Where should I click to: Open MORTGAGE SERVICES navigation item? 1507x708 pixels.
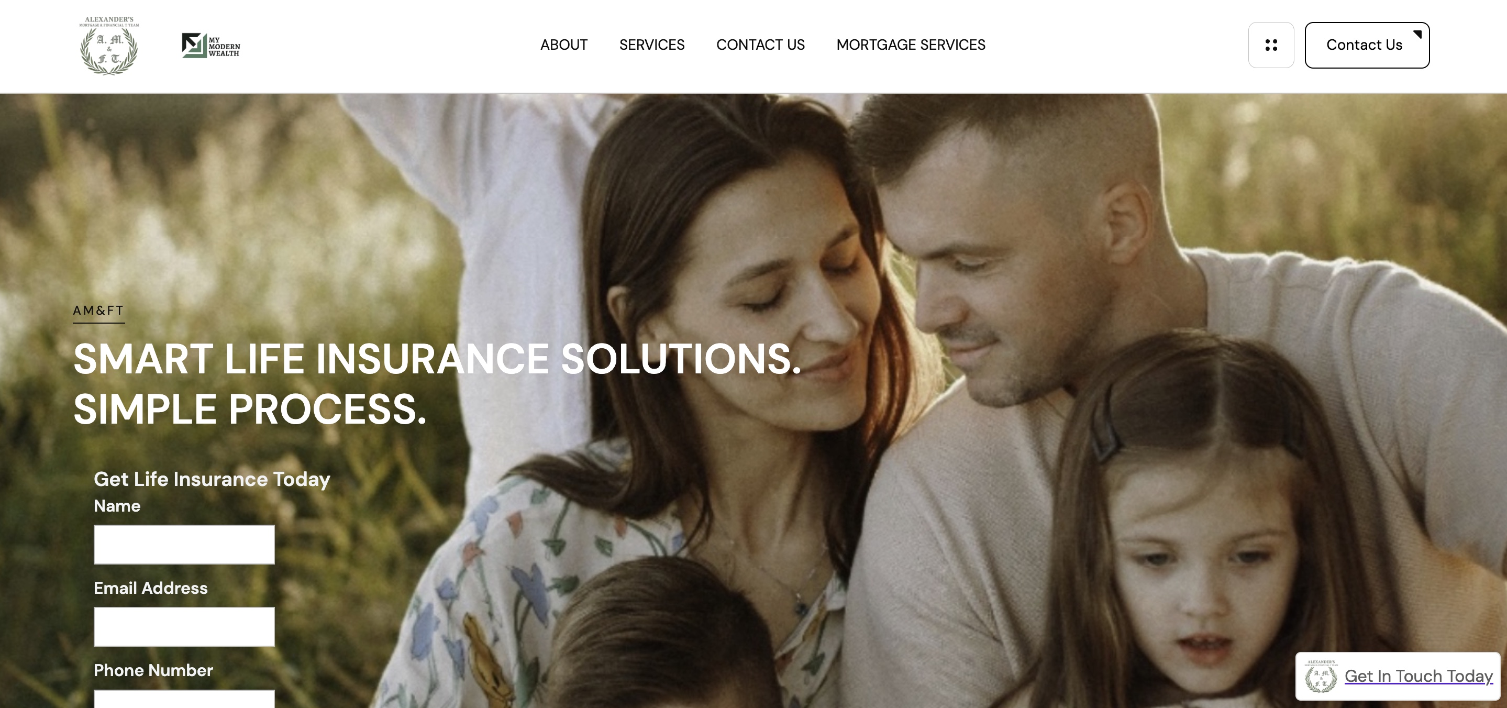pos(911,45)
